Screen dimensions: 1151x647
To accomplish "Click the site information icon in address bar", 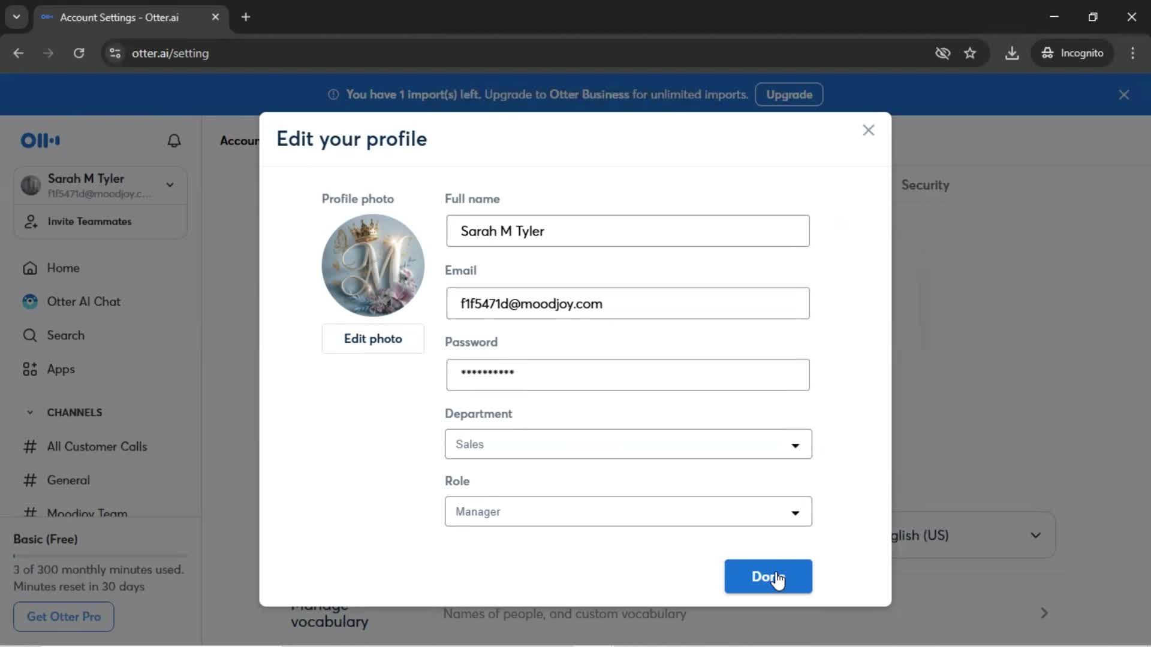I will point(115,53).
